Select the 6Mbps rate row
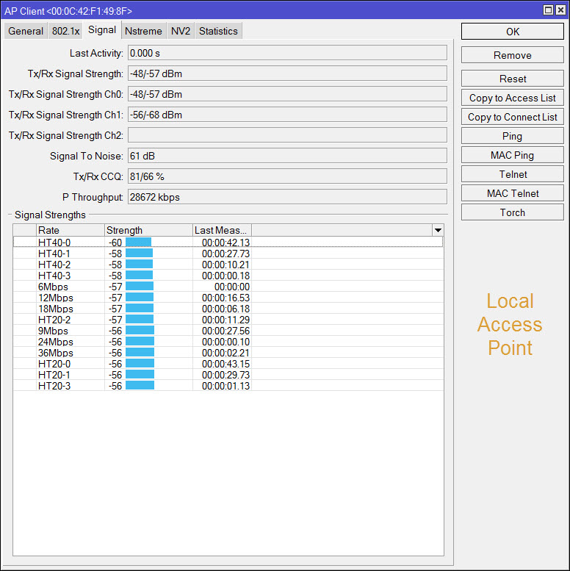 228,287
